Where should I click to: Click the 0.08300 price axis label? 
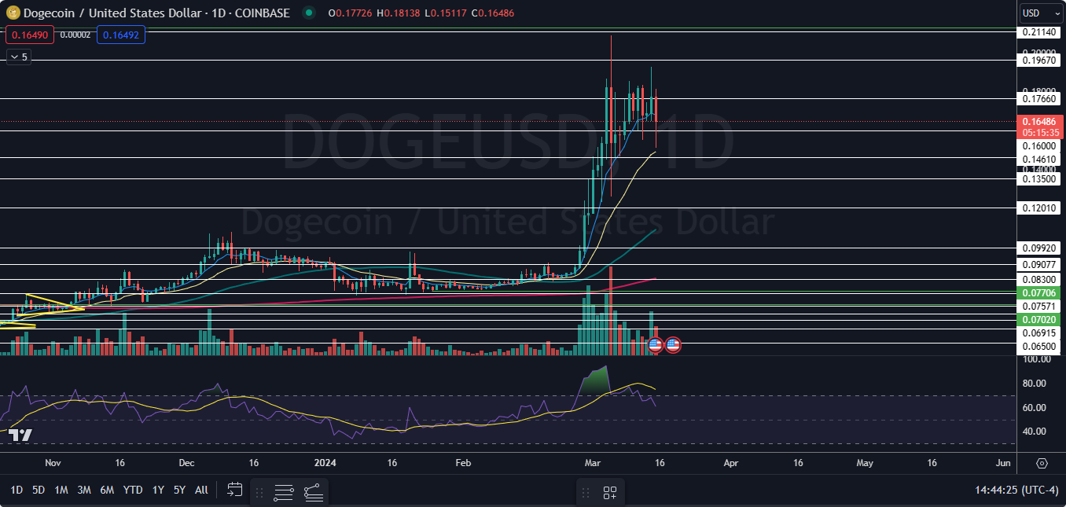click(1038, 279)
